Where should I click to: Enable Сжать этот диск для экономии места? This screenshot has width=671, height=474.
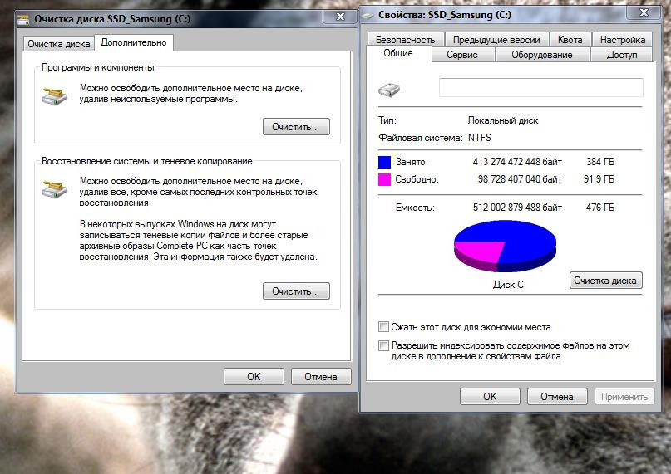point(383,327)
